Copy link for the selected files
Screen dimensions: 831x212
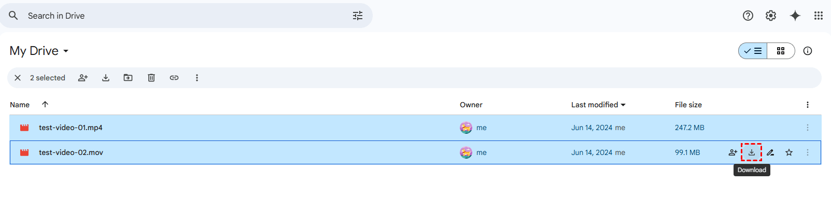click(174, 78)
